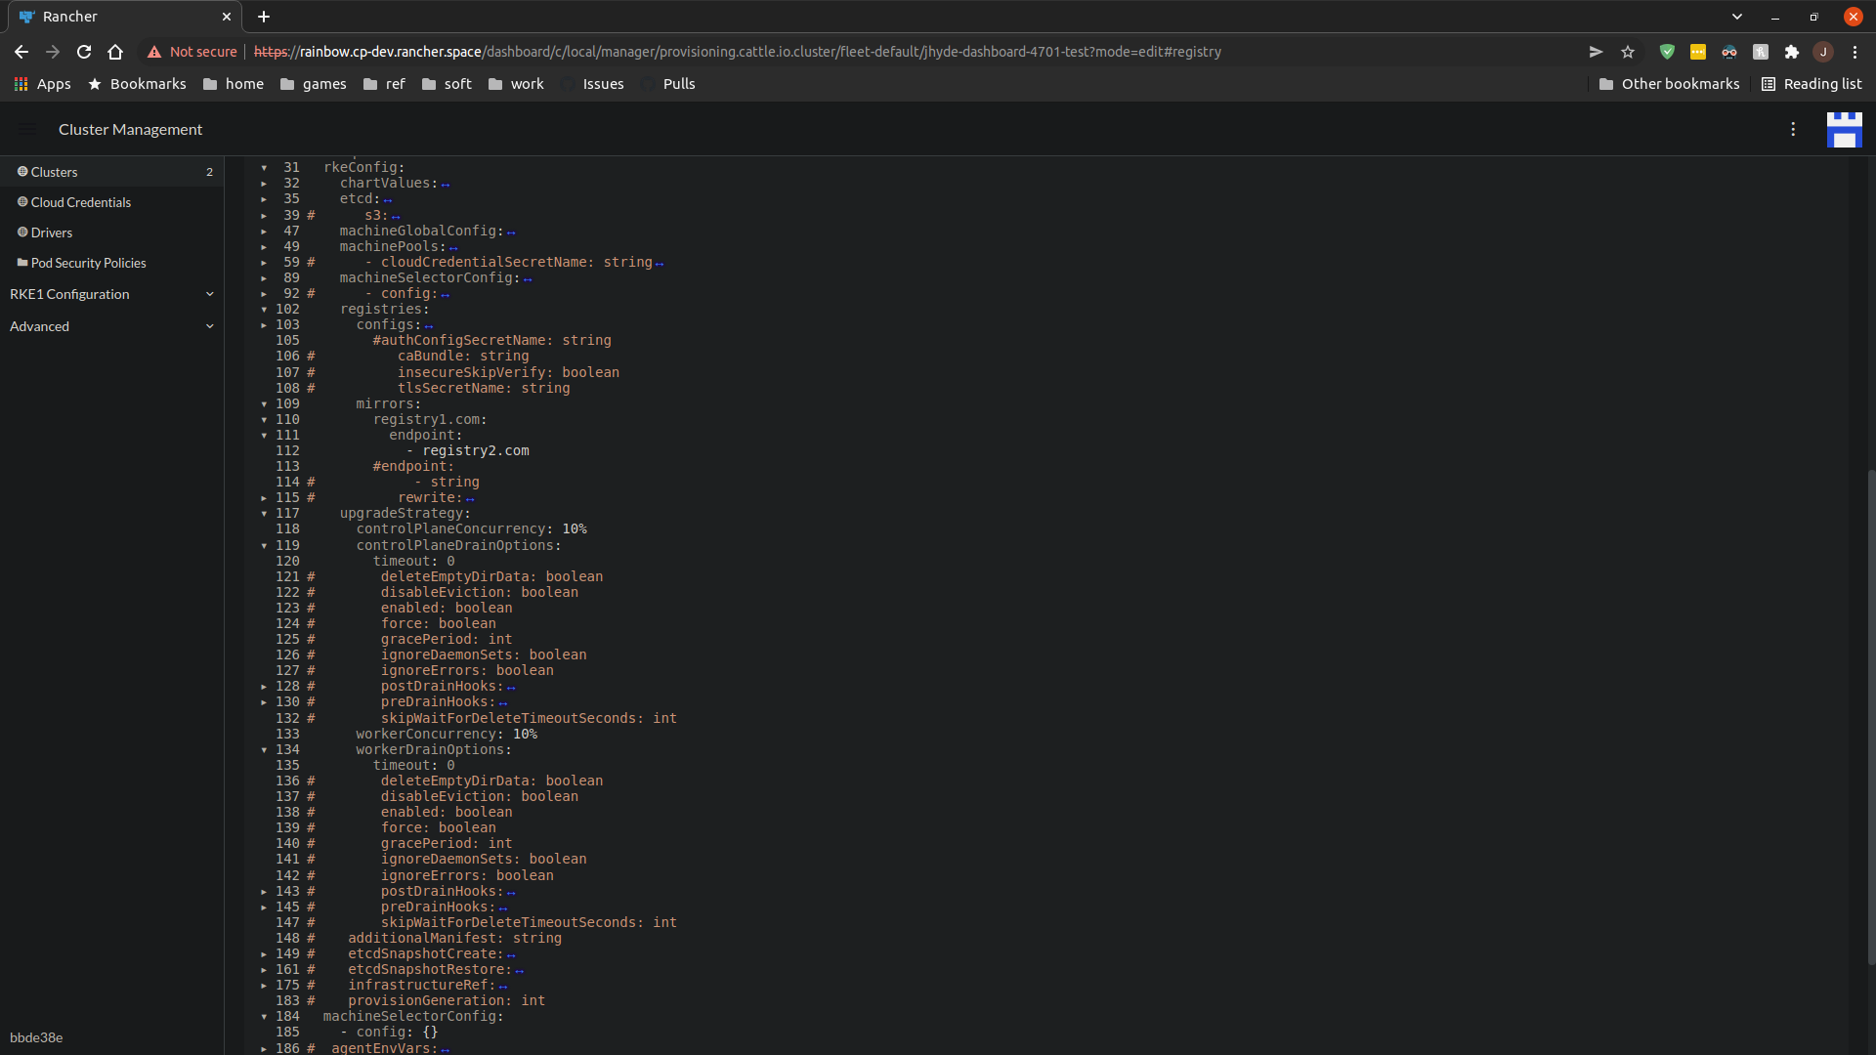
Task: Open the browser extensions puzzle icon
Action: (1793, 52)
